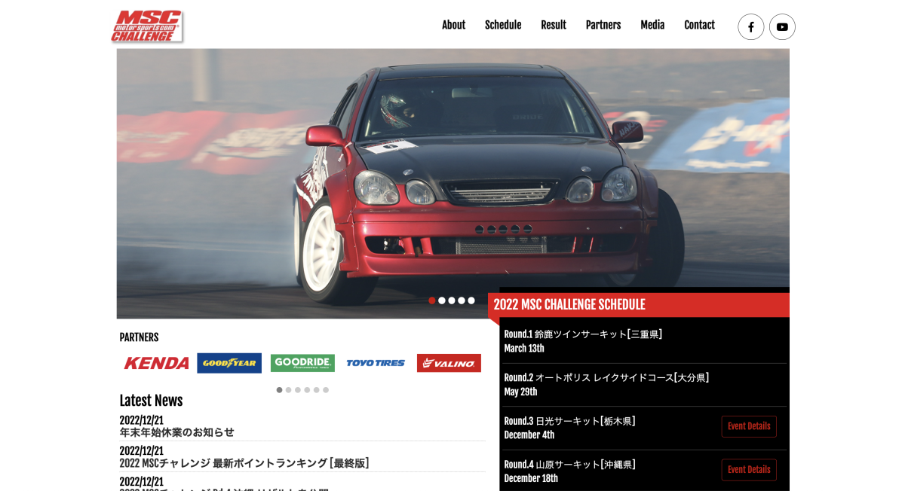Image resolution: width=905 pixels, height=491 pixels.
Task: Click the Kenda partner logo
Action: coord(156,363)
